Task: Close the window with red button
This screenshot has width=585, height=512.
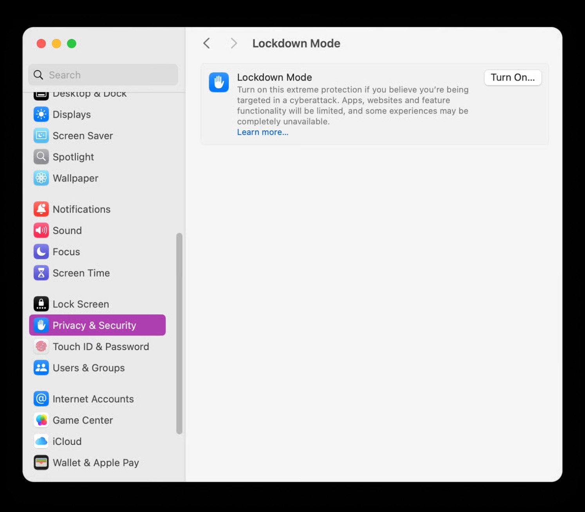Action: tap(41, 43)
